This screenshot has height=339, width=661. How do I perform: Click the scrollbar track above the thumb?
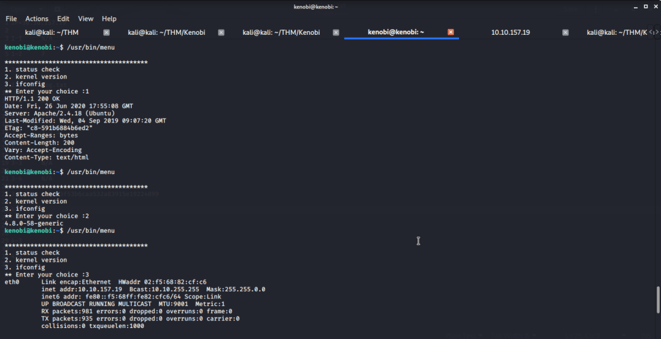[657, 161]
